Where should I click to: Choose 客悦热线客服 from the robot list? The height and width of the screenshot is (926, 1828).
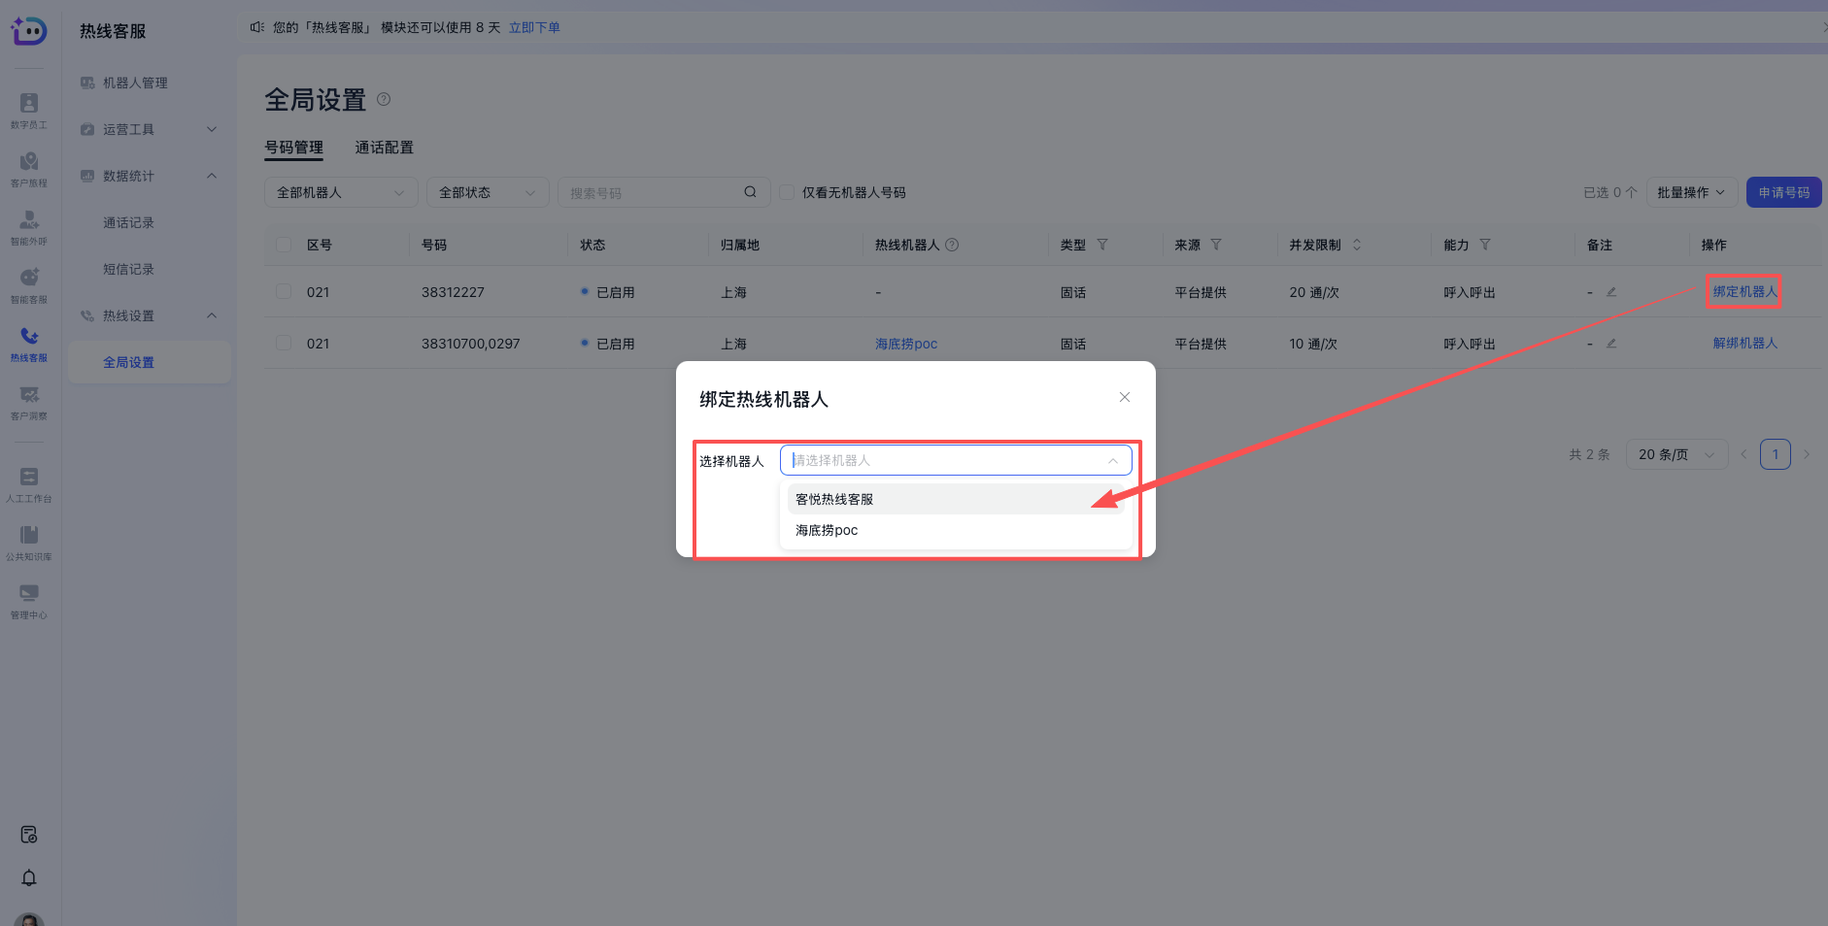click(x=834, y=499)
